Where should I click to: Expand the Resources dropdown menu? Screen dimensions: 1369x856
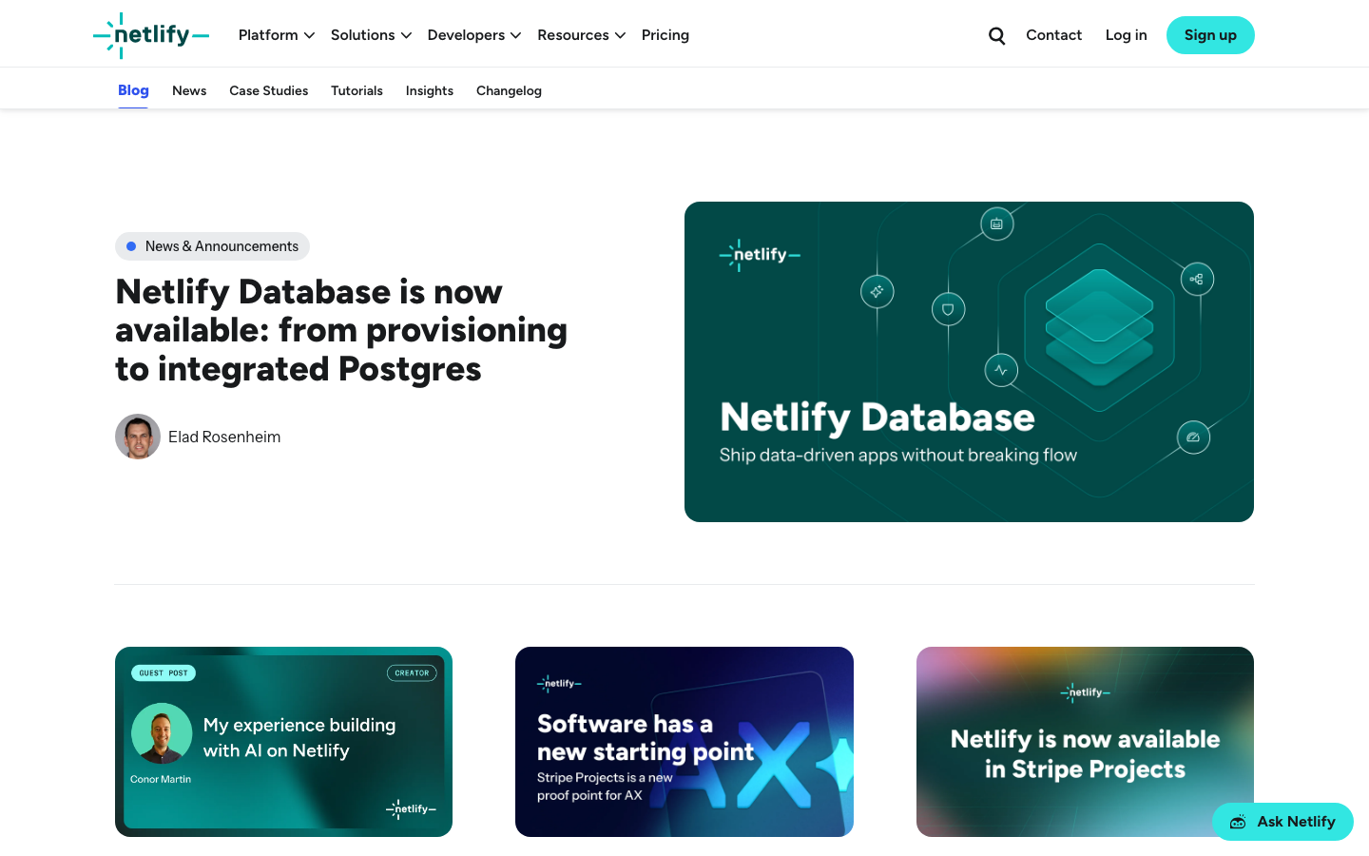tap(582, 35)
